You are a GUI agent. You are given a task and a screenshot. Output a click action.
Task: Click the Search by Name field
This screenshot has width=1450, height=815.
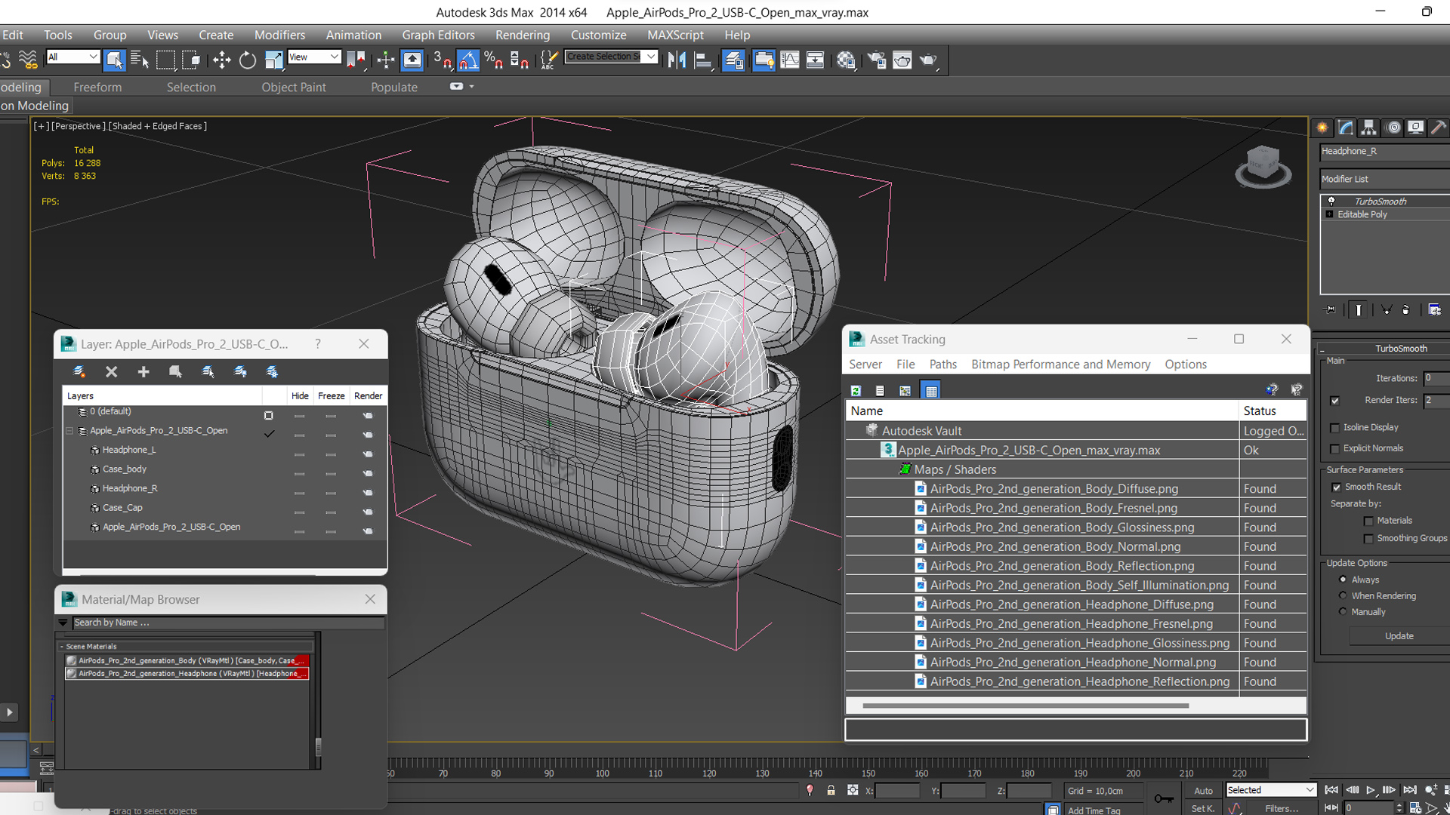click(228, 623)
